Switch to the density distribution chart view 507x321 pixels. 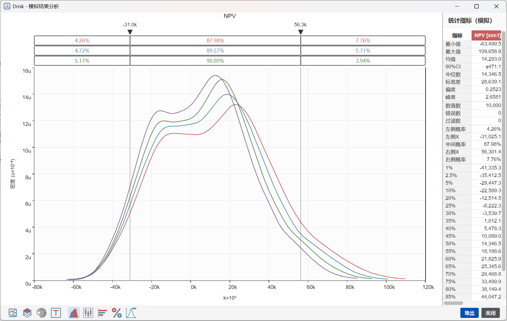[74, 313]
